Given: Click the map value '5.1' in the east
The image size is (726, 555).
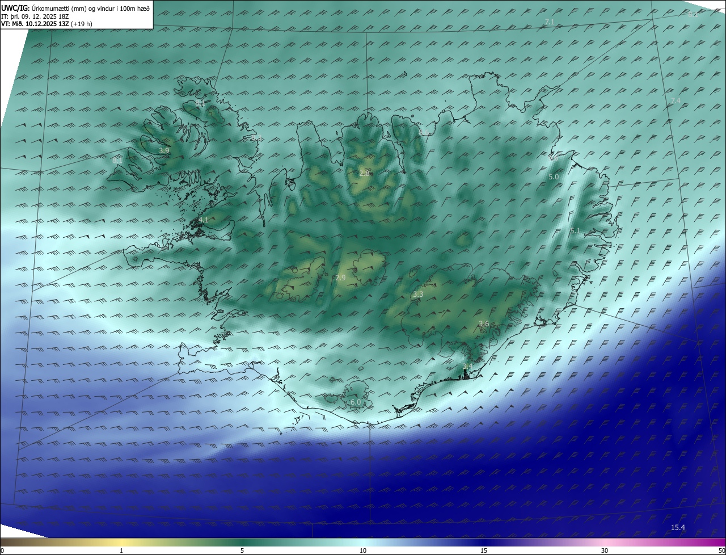Looking at the screenshot, I should point(575,231).
